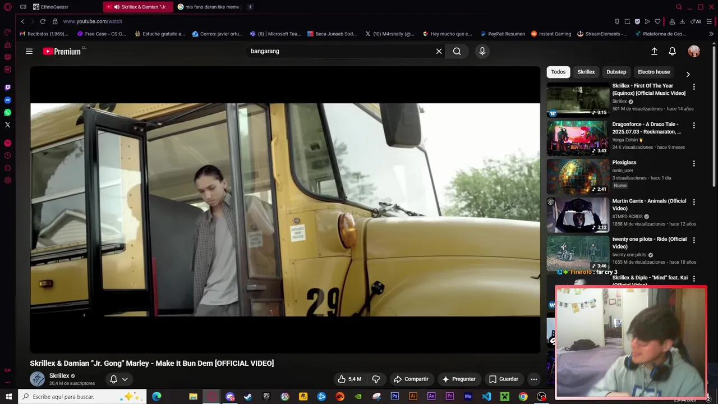The image size is (718, 404).
Task: Select the Skrillex filter chip
Action: (x=586, y=72)
